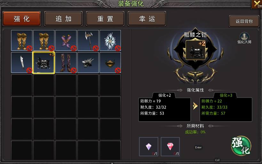Screen dimensions: 262x164
Task: Click the 骷髅之铠 equipment preview slot
Action: 195,50
